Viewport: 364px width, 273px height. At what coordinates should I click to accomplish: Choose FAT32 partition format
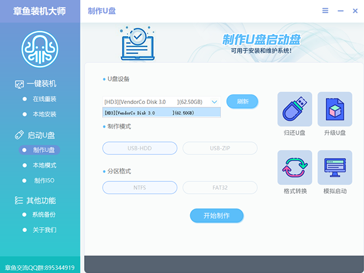tap(220, 188)
